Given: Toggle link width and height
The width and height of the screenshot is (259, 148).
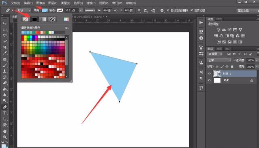Looking at the screenshot, I should click(x=116, y=11).
